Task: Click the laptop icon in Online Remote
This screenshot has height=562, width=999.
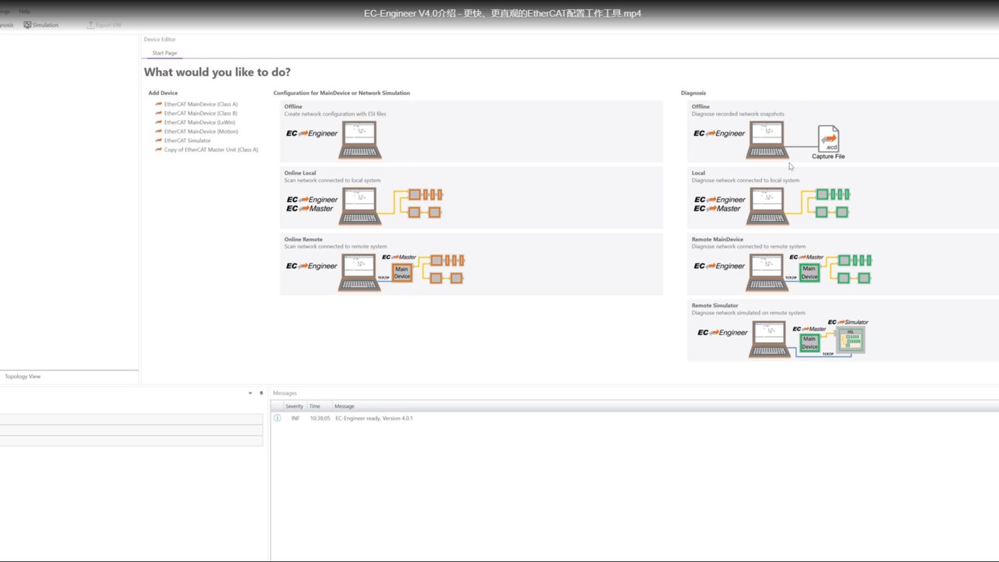Action: [359, 272]
